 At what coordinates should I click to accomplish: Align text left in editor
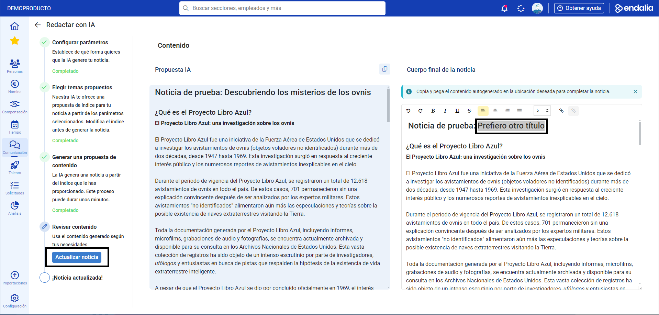click(x=483, y=111)
